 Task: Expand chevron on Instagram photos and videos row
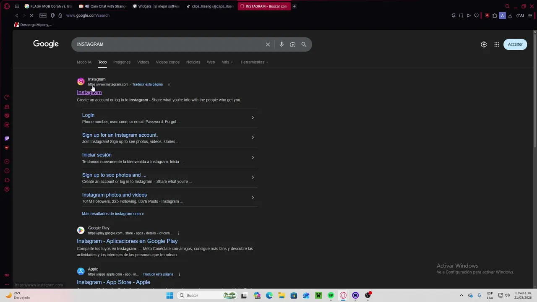point(253,197)
